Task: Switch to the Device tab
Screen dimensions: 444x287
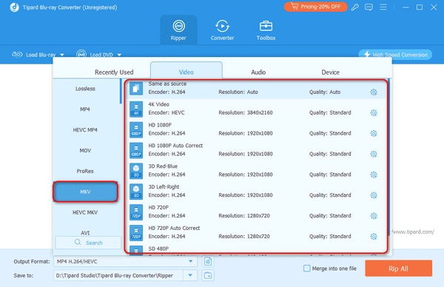Action: (330, 72)
